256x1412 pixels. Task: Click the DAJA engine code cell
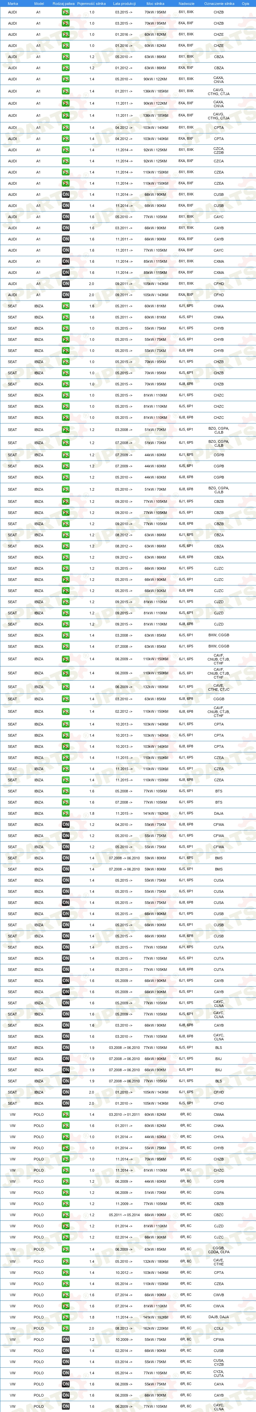[x=219, y=813]
